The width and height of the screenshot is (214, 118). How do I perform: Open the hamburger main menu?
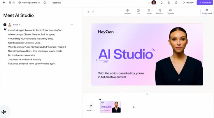10,3
